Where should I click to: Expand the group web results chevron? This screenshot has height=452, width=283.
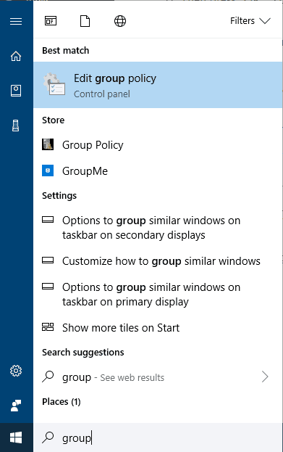pos(265,377)
